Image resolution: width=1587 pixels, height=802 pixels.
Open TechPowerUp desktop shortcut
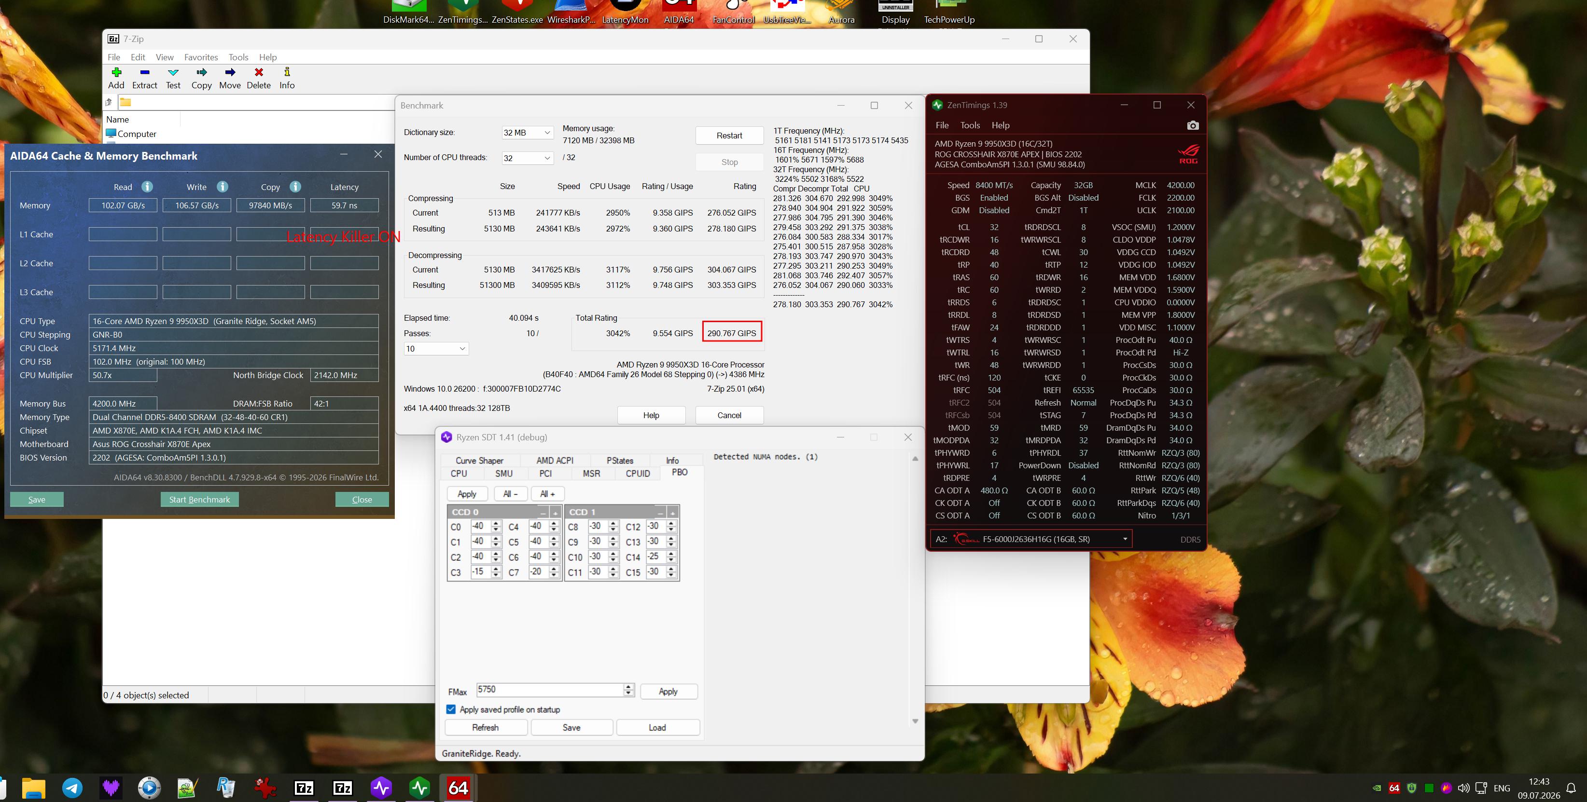tap(949, 13)
